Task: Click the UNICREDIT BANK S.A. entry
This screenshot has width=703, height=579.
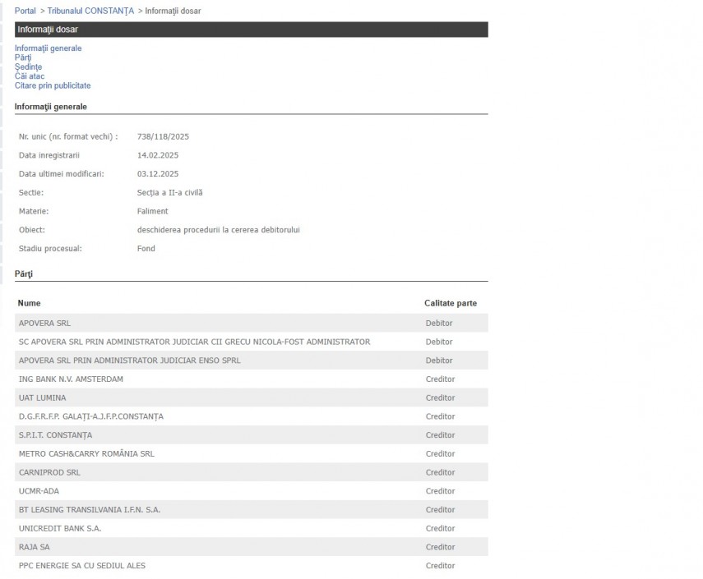Action: tap(60, 528)
